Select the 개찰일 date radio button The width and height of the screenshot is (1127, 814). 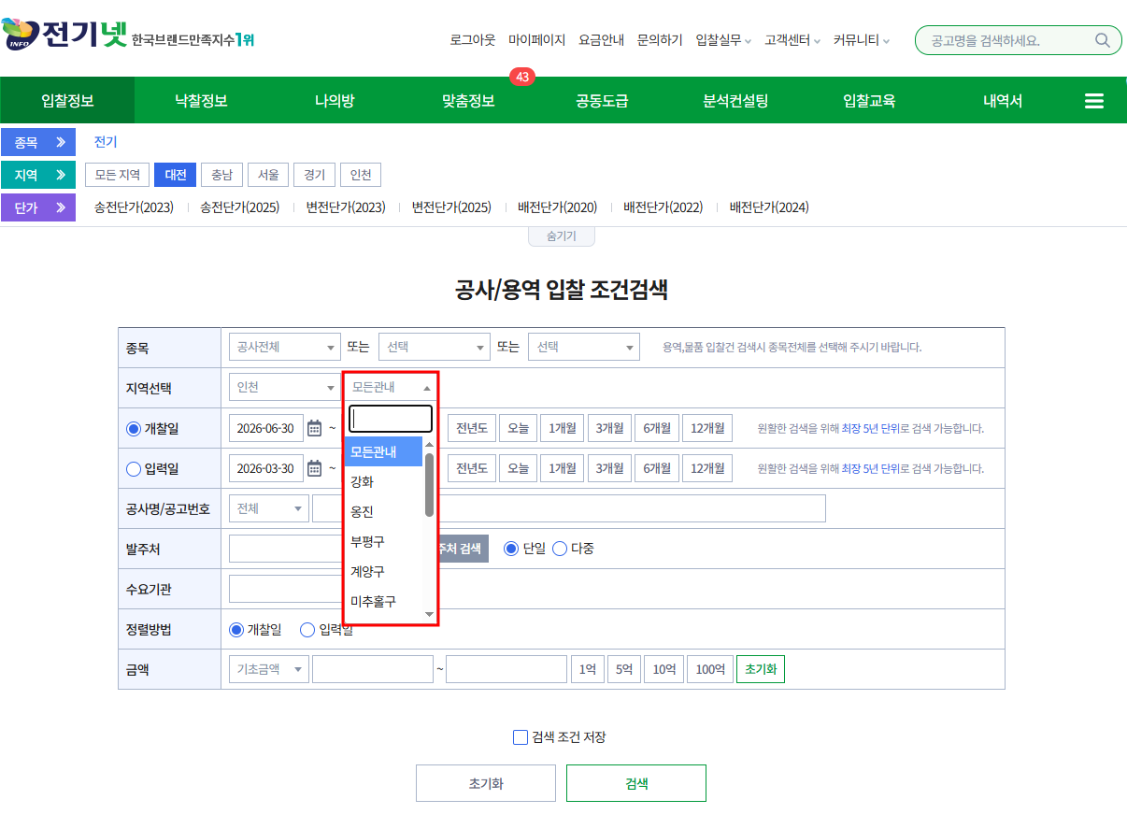[134, 429]
